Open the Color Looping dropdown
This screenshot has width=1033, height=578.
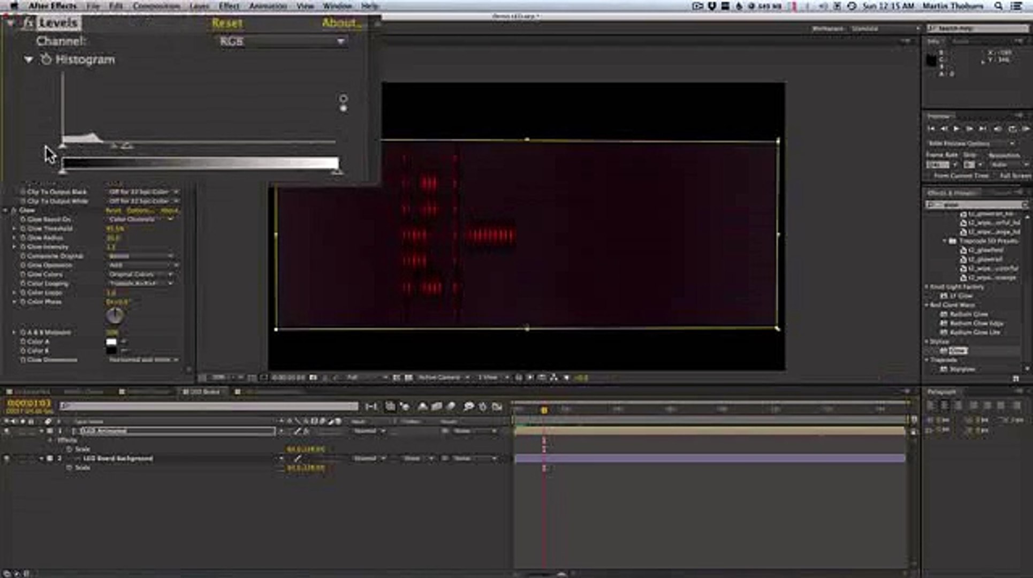pyautogui.click(x=141, y=283)
